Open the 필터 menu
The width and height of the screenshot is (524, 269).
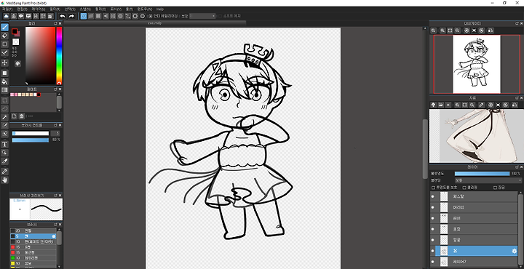pyautogui.click(x=55, y=9)
